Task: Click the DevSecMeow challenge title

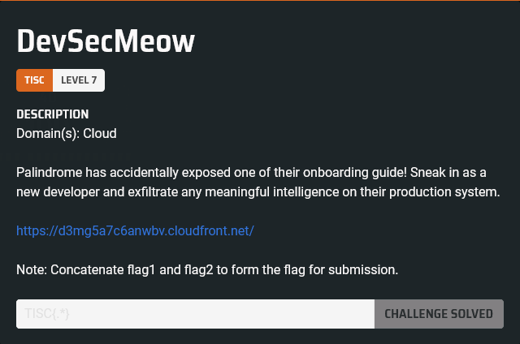Action: tap(106, 40)
